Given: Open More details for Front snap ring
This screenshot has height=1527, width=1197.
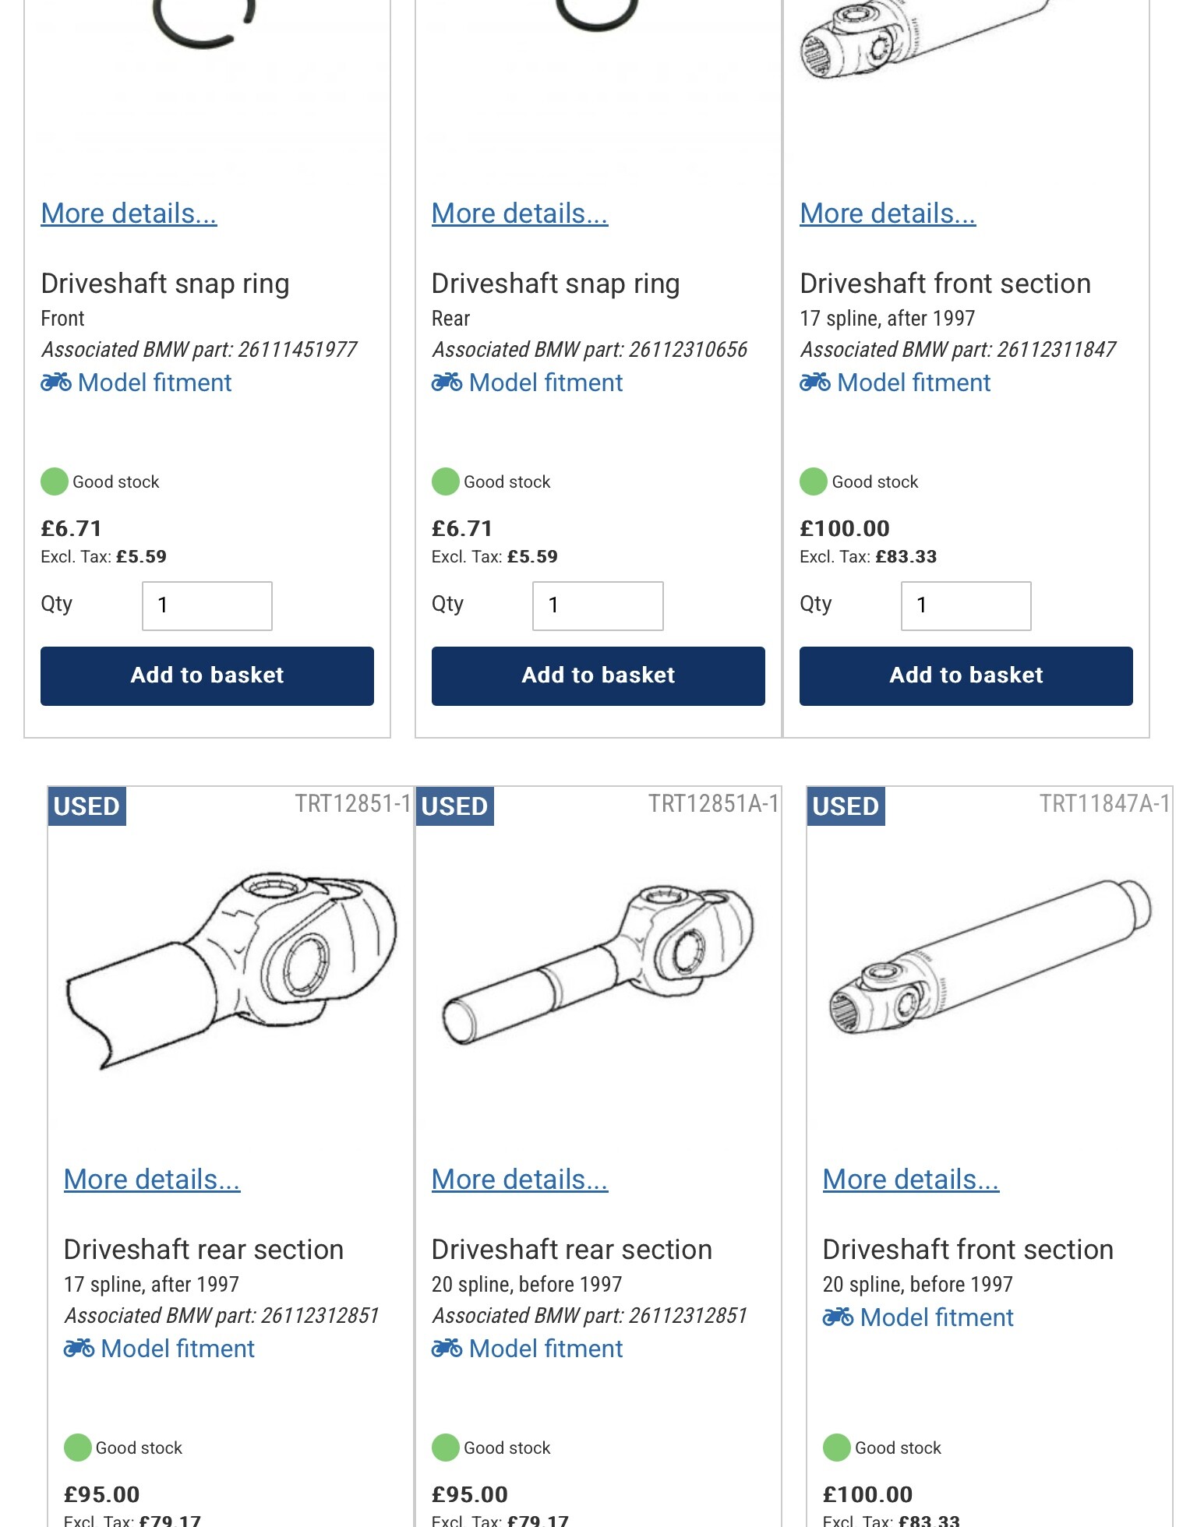Looking at the screenshot, I should click(129, 213).
